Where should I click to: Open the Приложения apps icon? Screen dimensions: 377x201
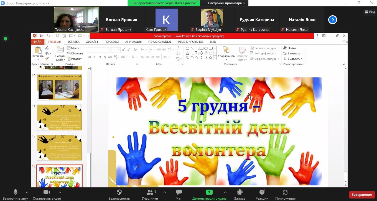(x=285, y=192)
